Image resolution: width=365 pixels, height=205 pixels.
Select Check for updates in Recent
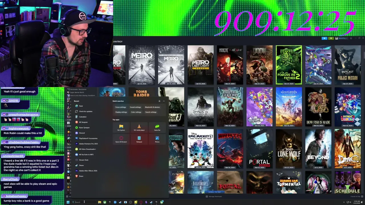[x=84, y=111]
